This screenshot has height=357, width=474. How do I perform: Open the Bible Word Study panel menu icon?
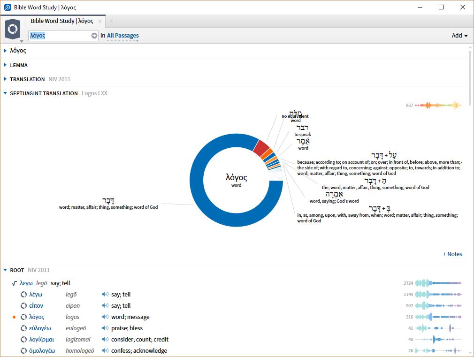click(x=13, y=29)
